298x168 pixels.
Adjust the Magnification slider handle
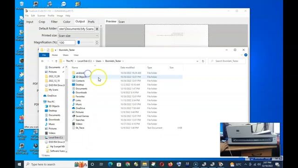79,42
